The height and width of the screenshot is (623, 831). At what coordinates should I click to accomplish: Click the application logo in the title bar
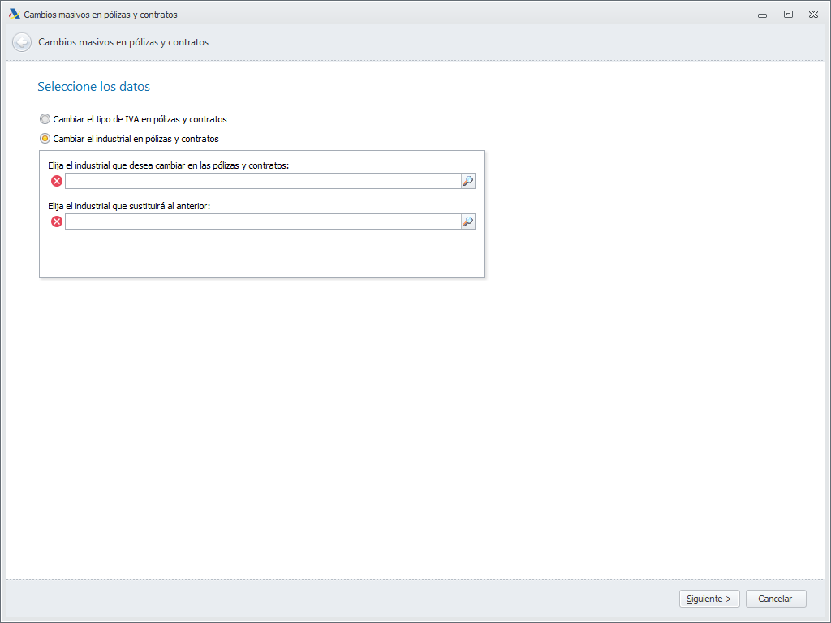coord(14,14)
